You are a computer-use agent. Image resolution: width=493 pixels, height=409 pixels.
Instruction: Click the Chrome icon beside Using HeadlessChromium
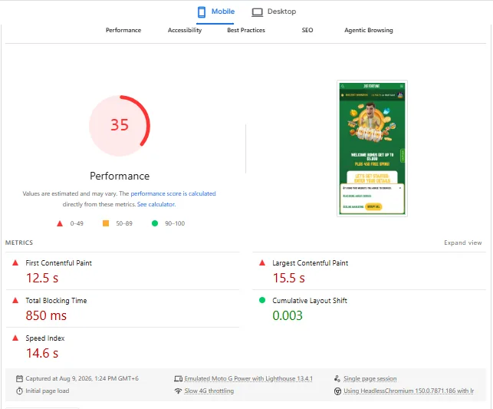coord(337,391)
